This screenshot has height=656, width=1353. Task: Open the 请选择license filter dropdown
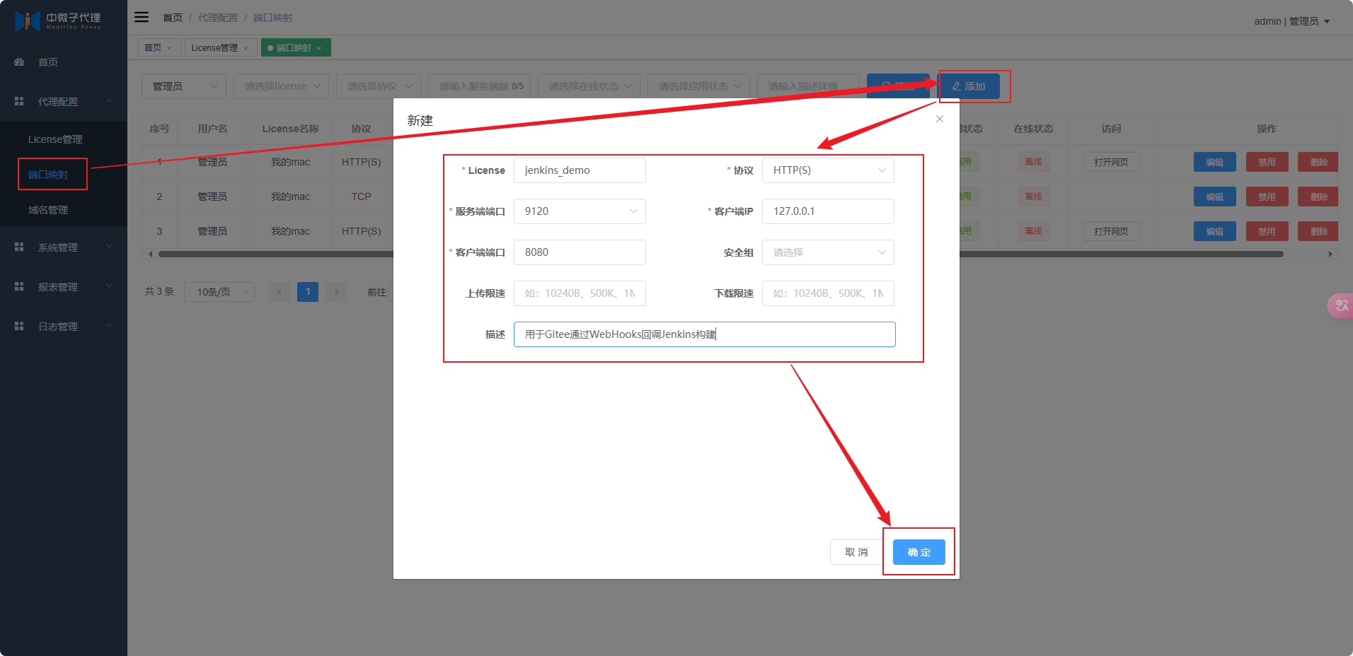pos(281,86)
